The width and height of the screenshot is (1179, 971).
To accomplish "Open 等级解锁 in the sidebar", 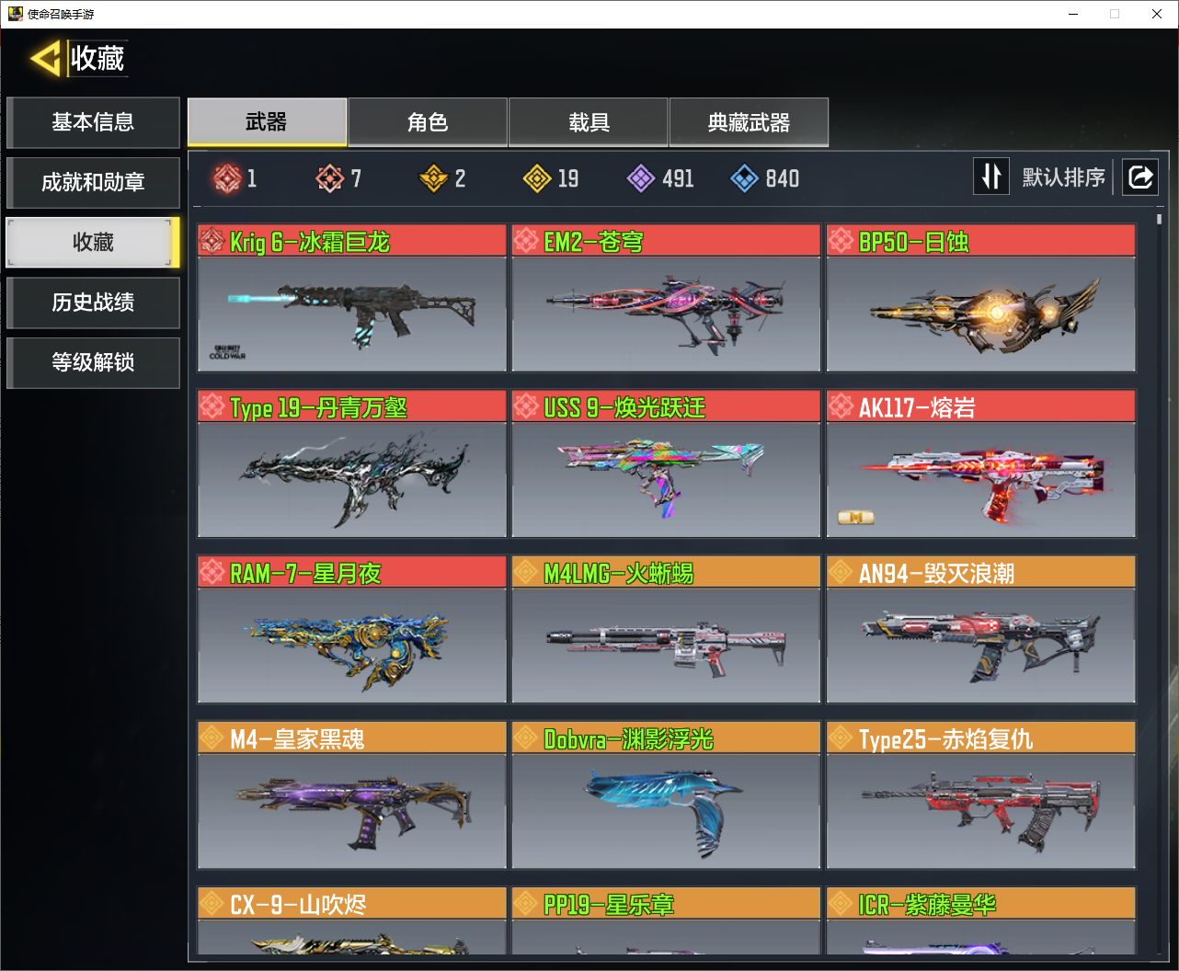I will (93, 362).
